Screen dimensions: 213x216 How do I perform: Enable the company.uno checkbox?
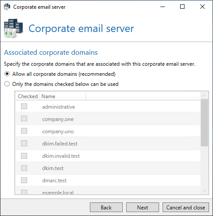tap(24, 131)
